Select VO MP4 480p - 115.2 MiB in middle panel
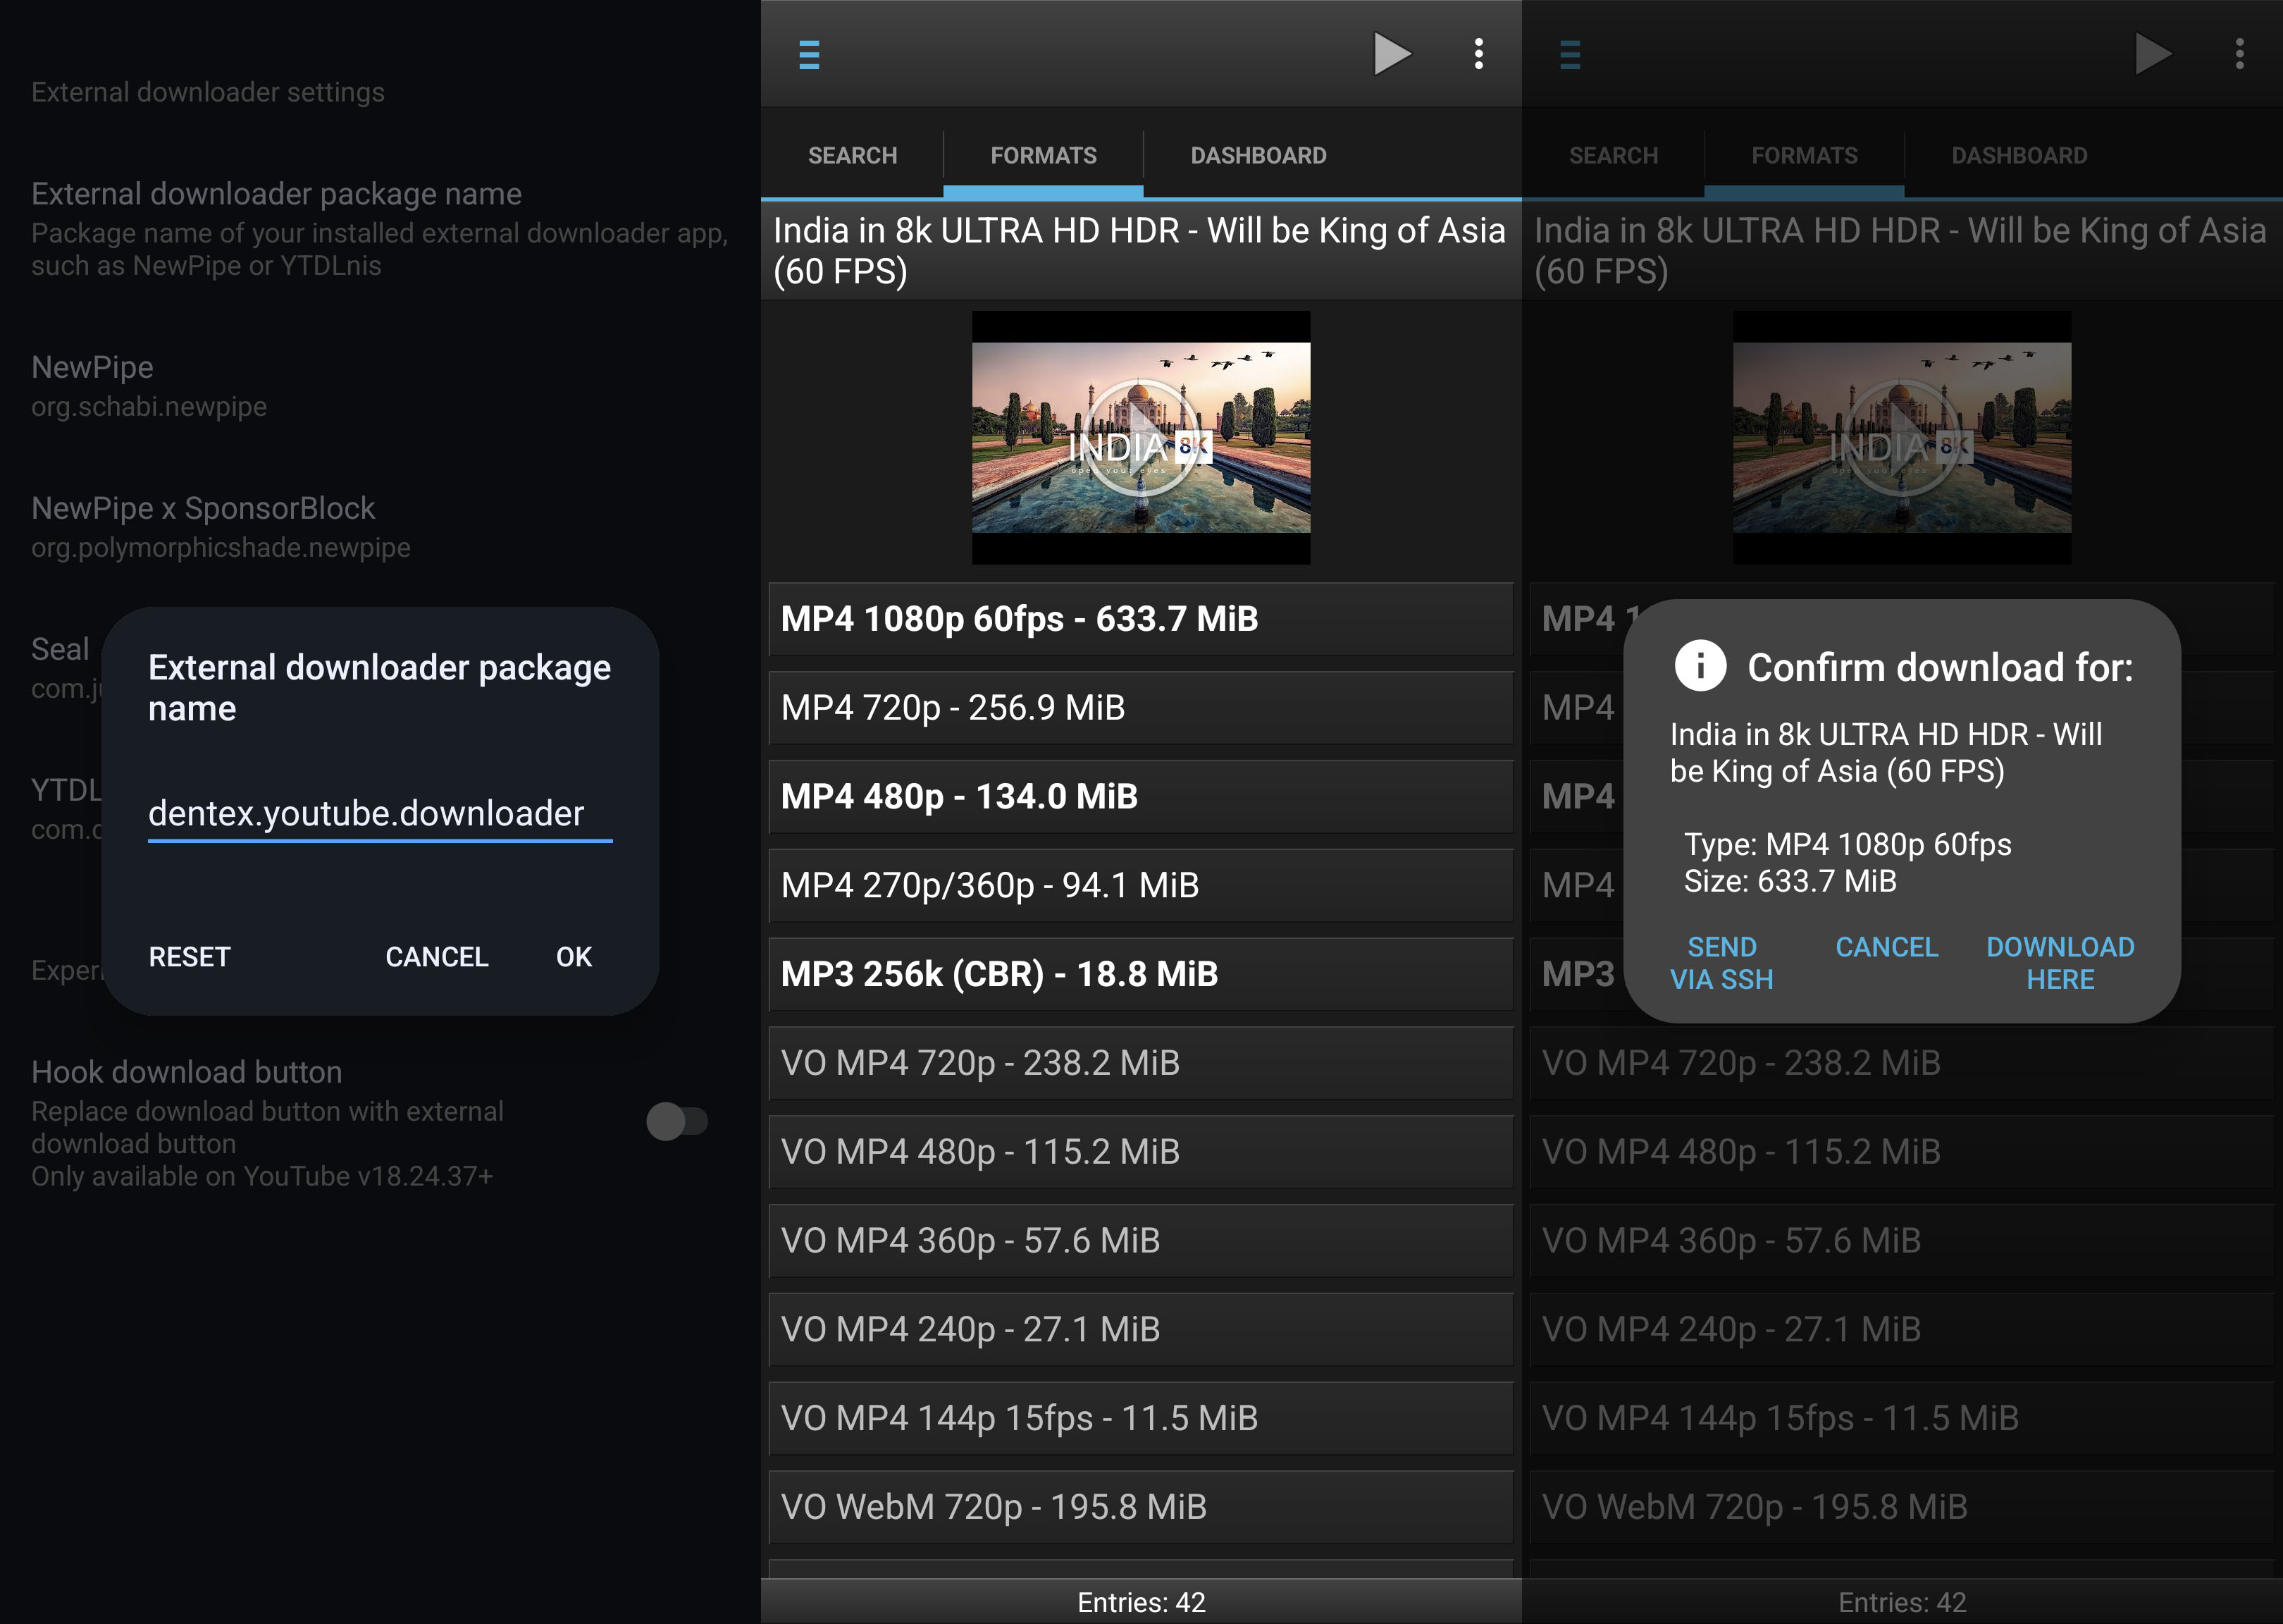Image resolution: width=2283 pixels, height=1624 pixels. 1141,1152
